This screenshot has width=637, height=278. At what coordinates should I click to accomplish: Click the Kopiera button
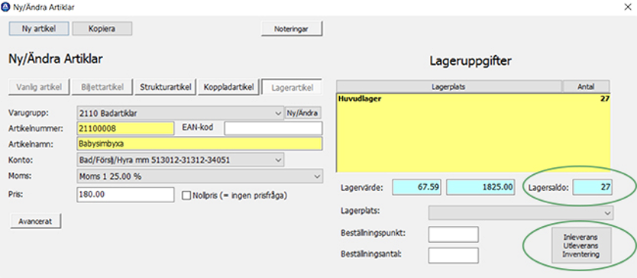[x=102, y=29]
